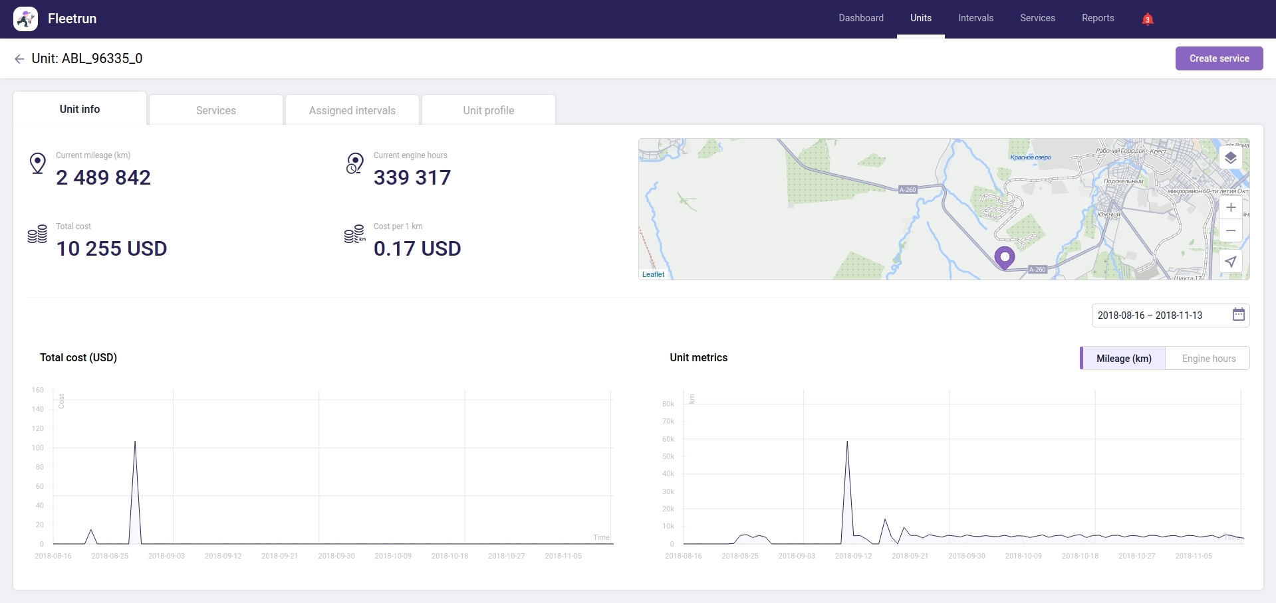Click the unit marker pin on the map
This screenshot has height=603, width=1276.
(1004, 258)
